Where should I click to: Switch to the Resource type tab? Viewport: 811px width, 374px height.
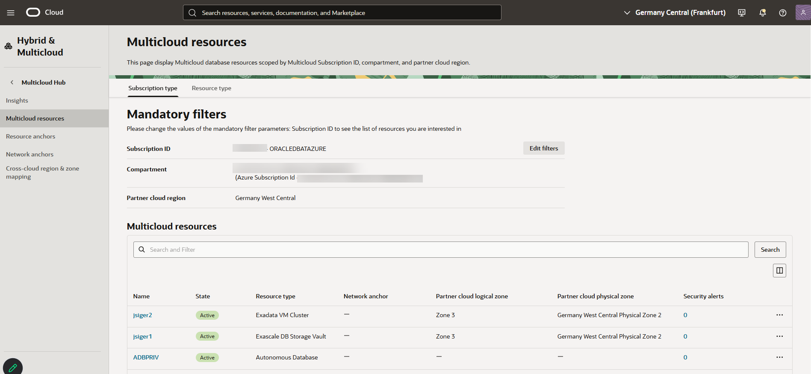pyautogui.click(x=212, y=88)
